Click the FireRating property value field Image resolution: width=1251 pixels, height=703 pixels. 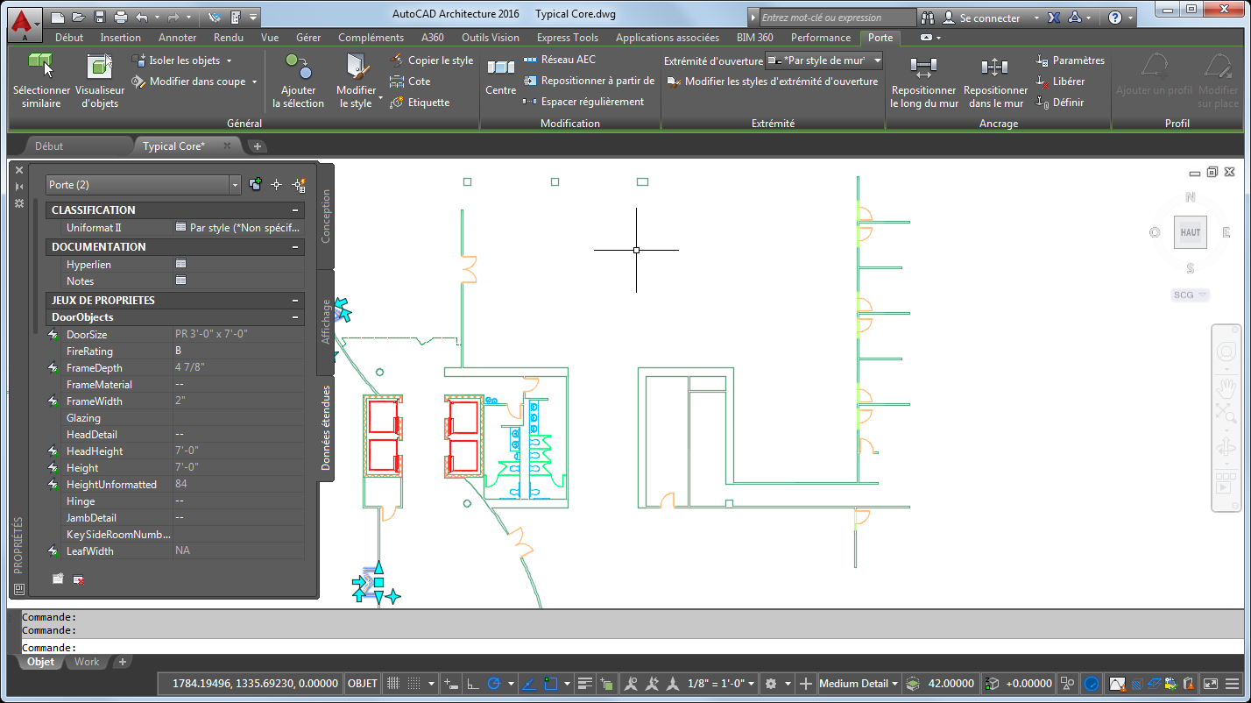237,351
